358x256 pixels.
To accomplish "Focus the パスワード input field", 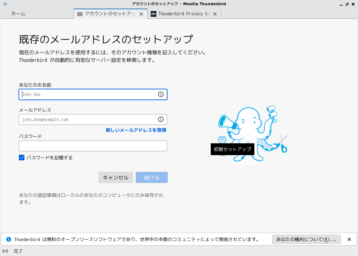I will [x=93, y=146].
